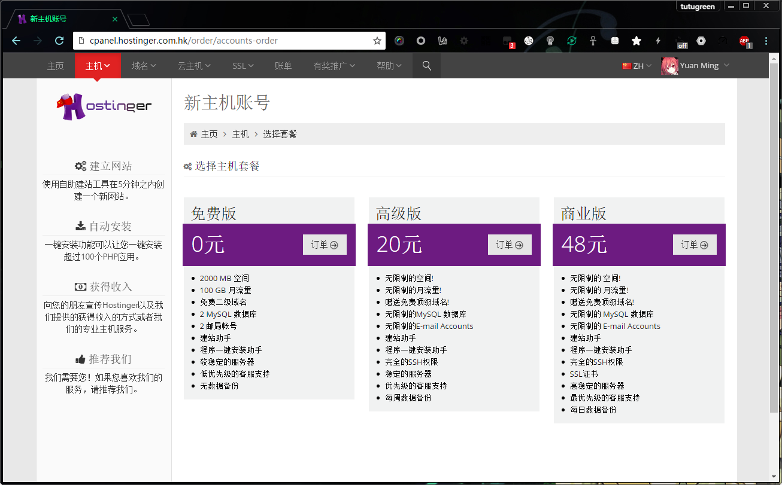Click '无数据备份' in free plan

[x=219, y=386]
